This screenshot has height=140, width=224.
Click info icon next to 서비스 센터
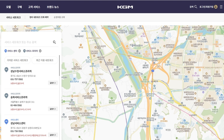[20, 51]
